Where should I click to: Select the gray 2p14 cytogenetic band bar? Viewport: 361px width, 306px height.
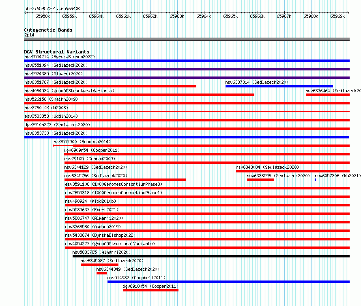[187, 39]
